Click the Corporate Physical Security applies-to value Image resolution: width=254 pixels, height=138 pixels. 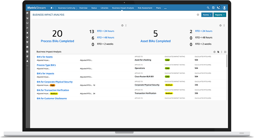tap(147, 85)
